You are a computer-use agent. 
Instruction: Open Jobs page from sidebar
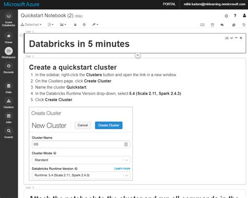8,118
